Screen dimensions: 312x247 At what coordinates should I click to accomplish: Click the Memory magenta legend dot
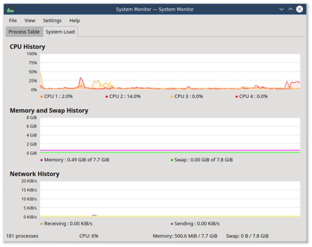(x=42, y=160)
